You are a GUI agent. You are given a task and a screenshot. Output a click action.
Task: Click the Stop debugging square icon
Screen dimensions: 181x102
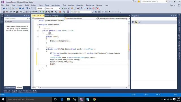pos(52,12)
